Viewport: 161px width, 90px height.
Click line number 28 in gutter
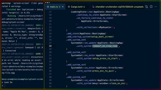(50, 46)
